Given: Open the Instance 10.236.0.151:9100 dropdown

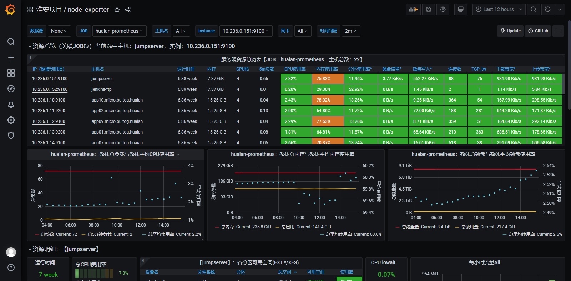Looking at the screenshot, I should [x=246, y=31].
